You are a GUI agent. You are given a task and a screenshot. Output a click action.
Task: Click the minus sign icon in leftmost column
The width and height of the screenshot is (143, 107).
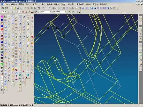tap(2, 80)
